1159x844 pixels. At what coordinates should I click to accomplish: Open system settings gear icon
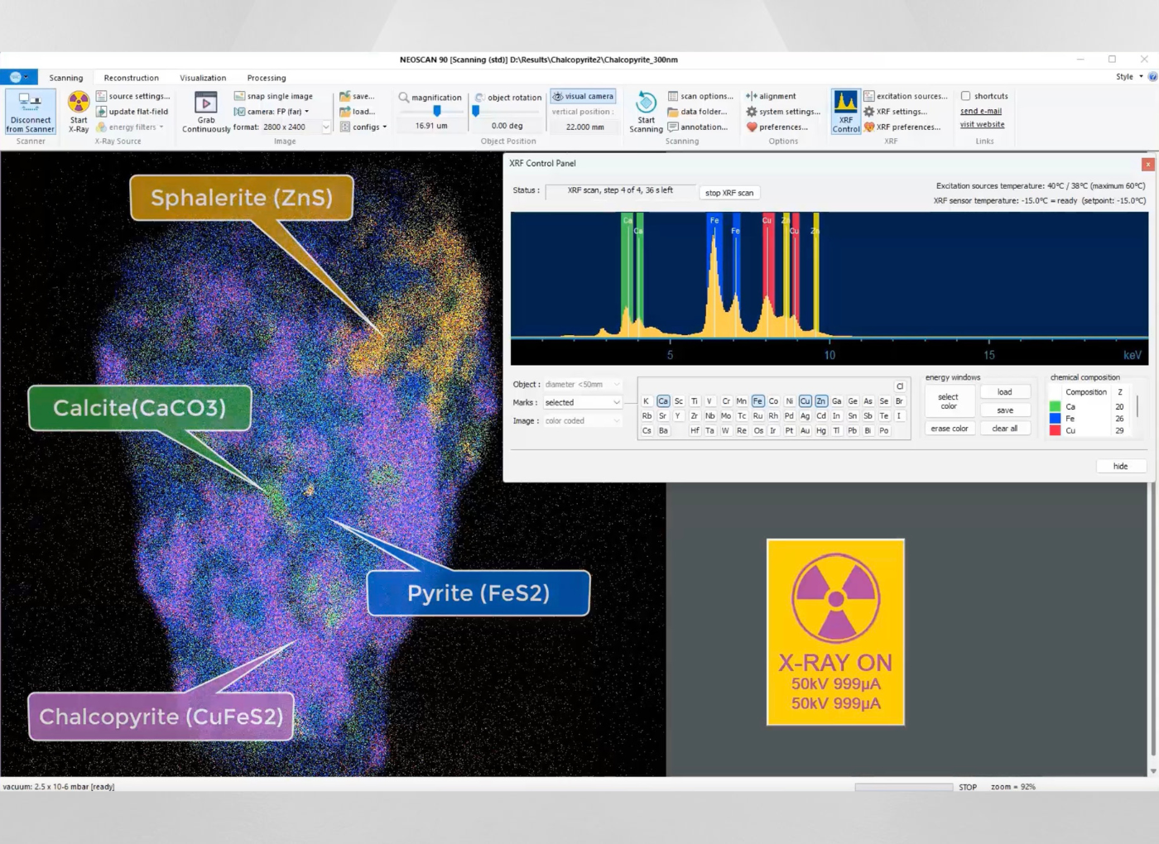752,112
